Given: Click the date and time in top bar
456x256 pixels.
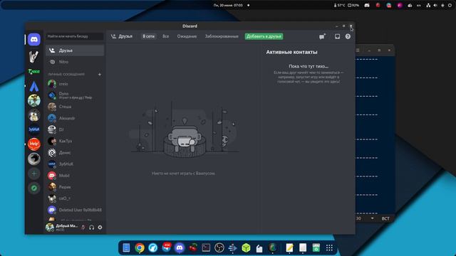Looking at the screenshot, I should (228, 5).
